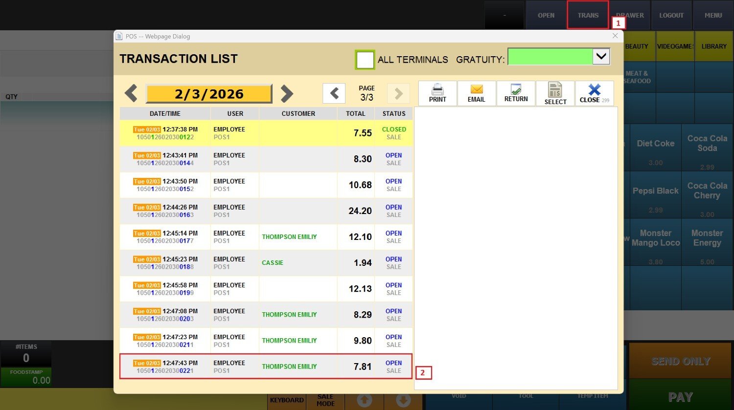
Task: Select the closed 7.55 transaction row
Action: pos(266,133)
